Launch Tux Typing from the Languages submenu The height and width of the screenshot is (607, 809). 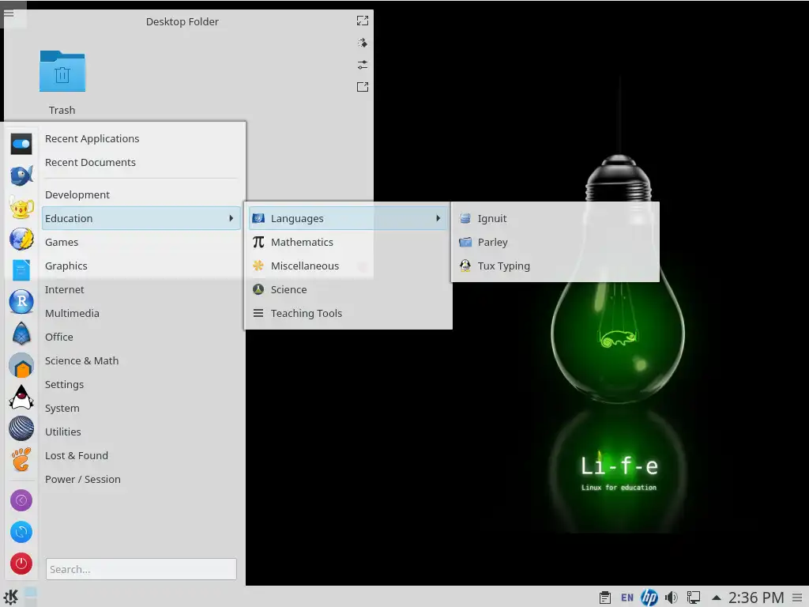(503, 266)
